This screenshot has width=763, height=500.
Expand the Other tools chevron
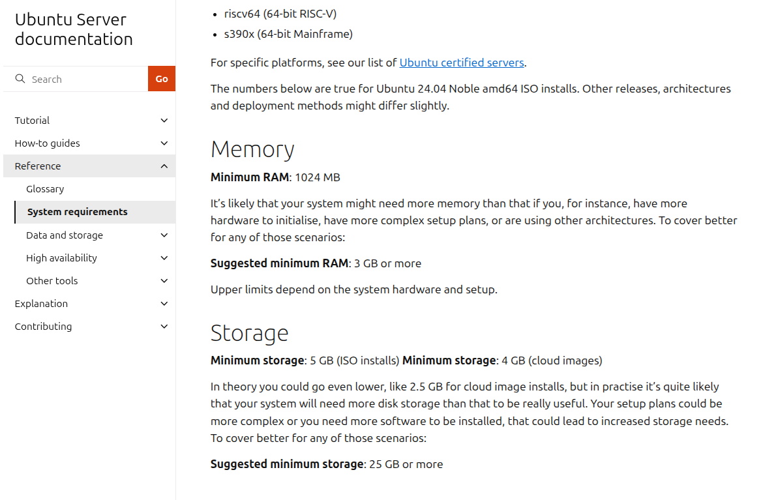pos(164,281)
